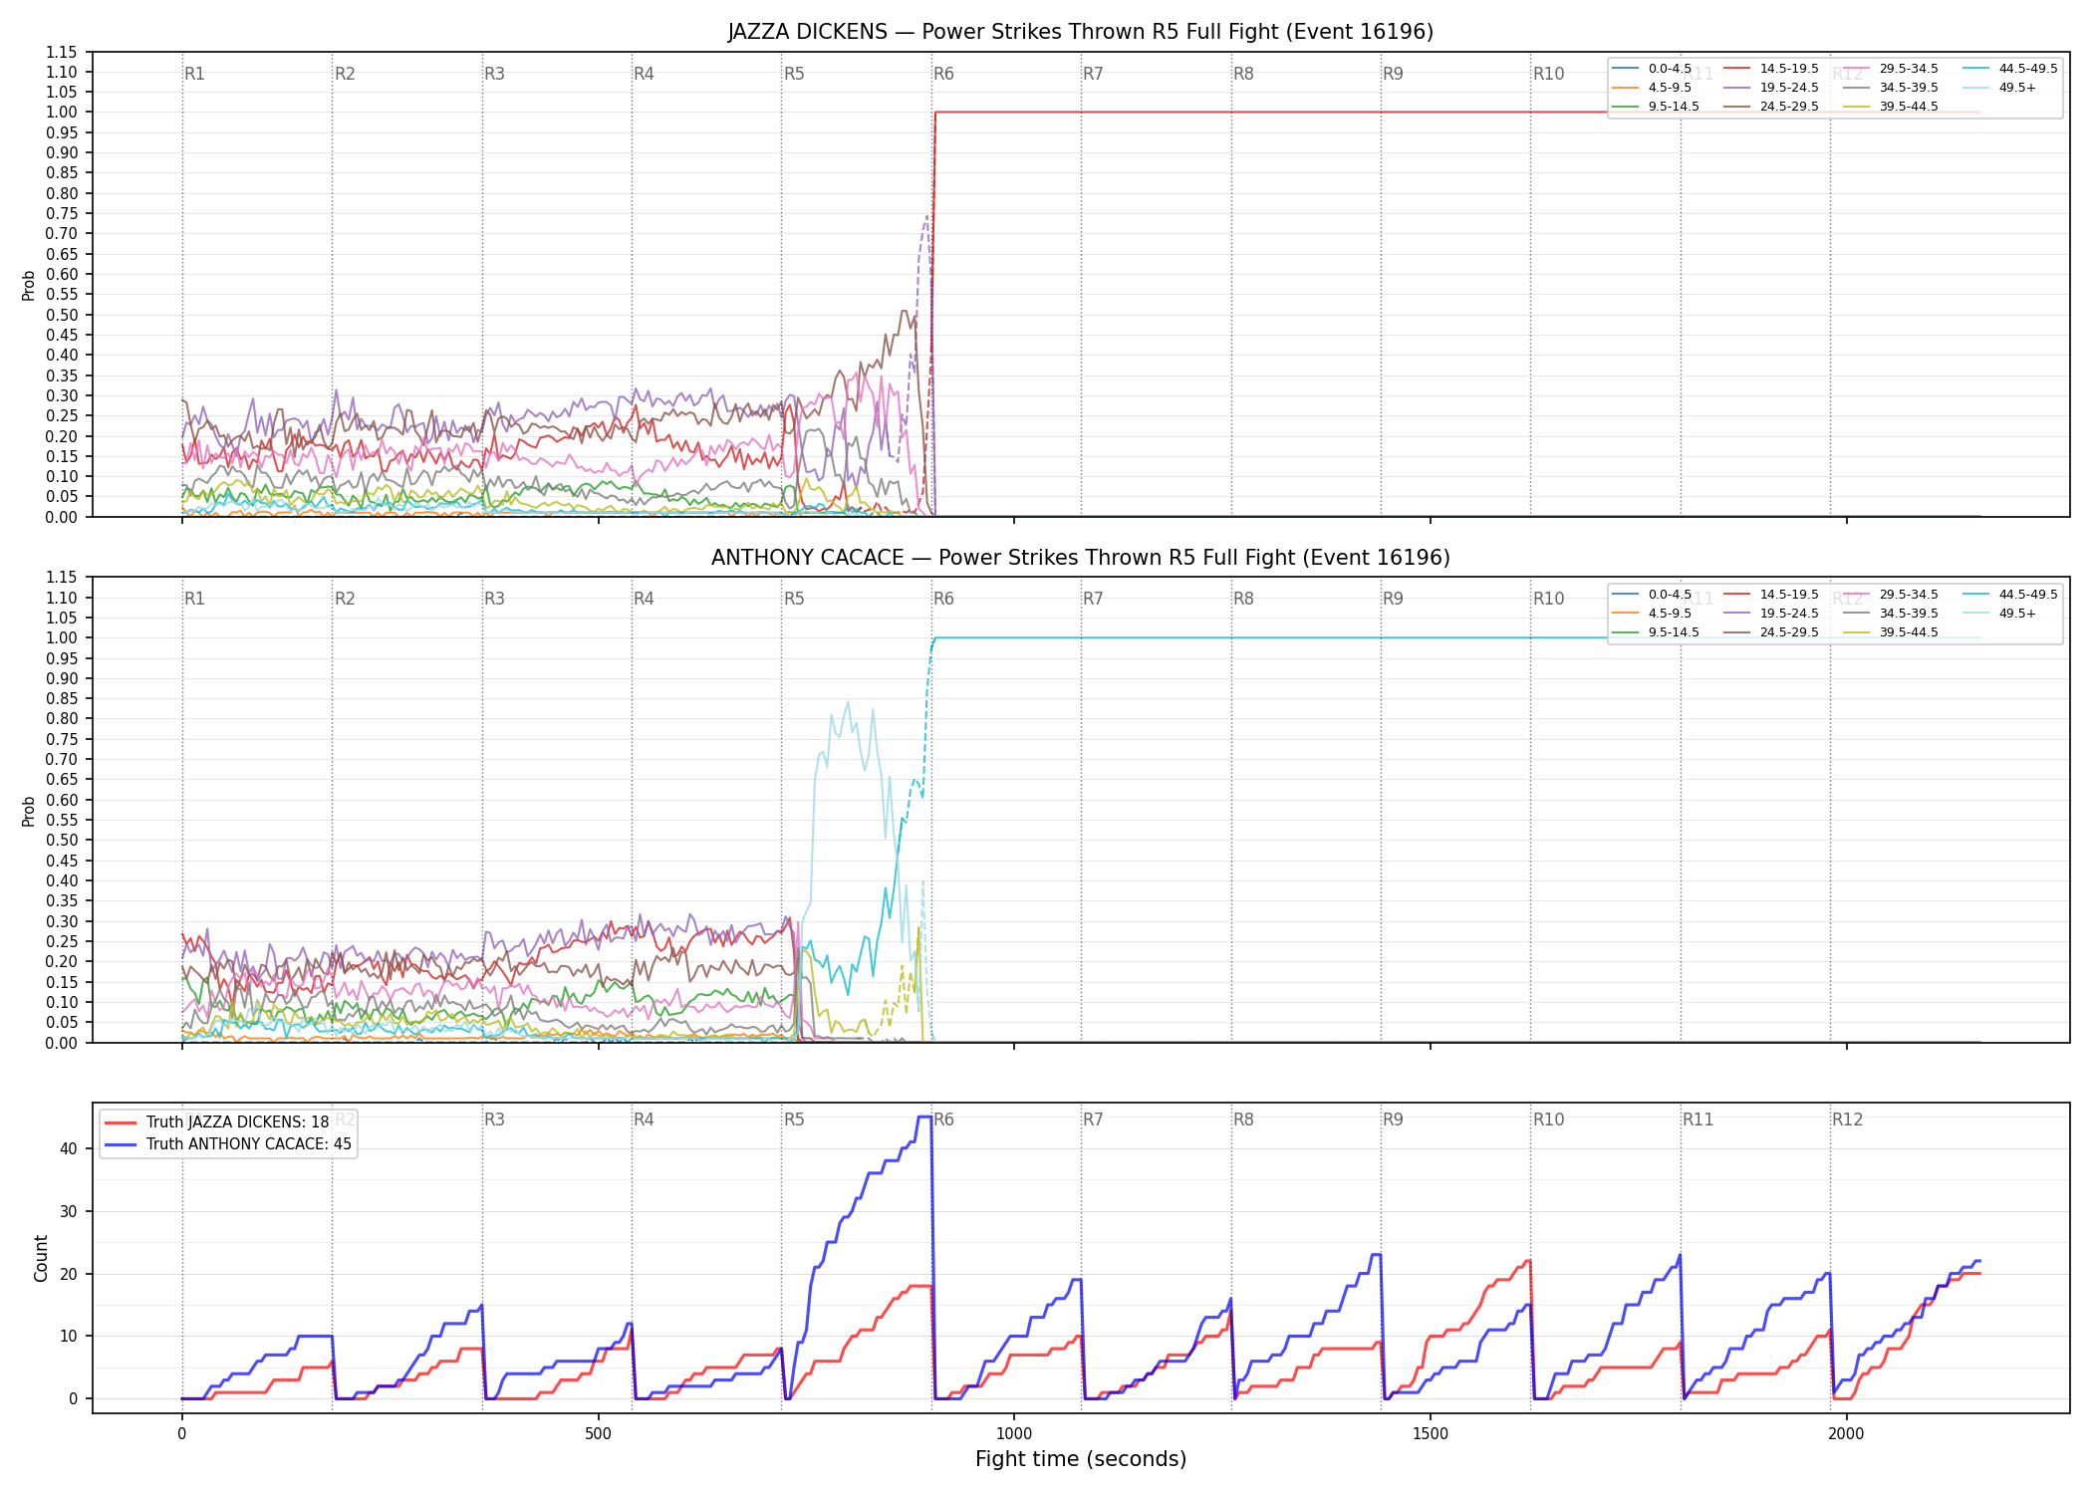Click round marker R4 in the Cacace chart
Image resolution: width=2092 pixels, height=1494 pixels.
coord(645,599)
